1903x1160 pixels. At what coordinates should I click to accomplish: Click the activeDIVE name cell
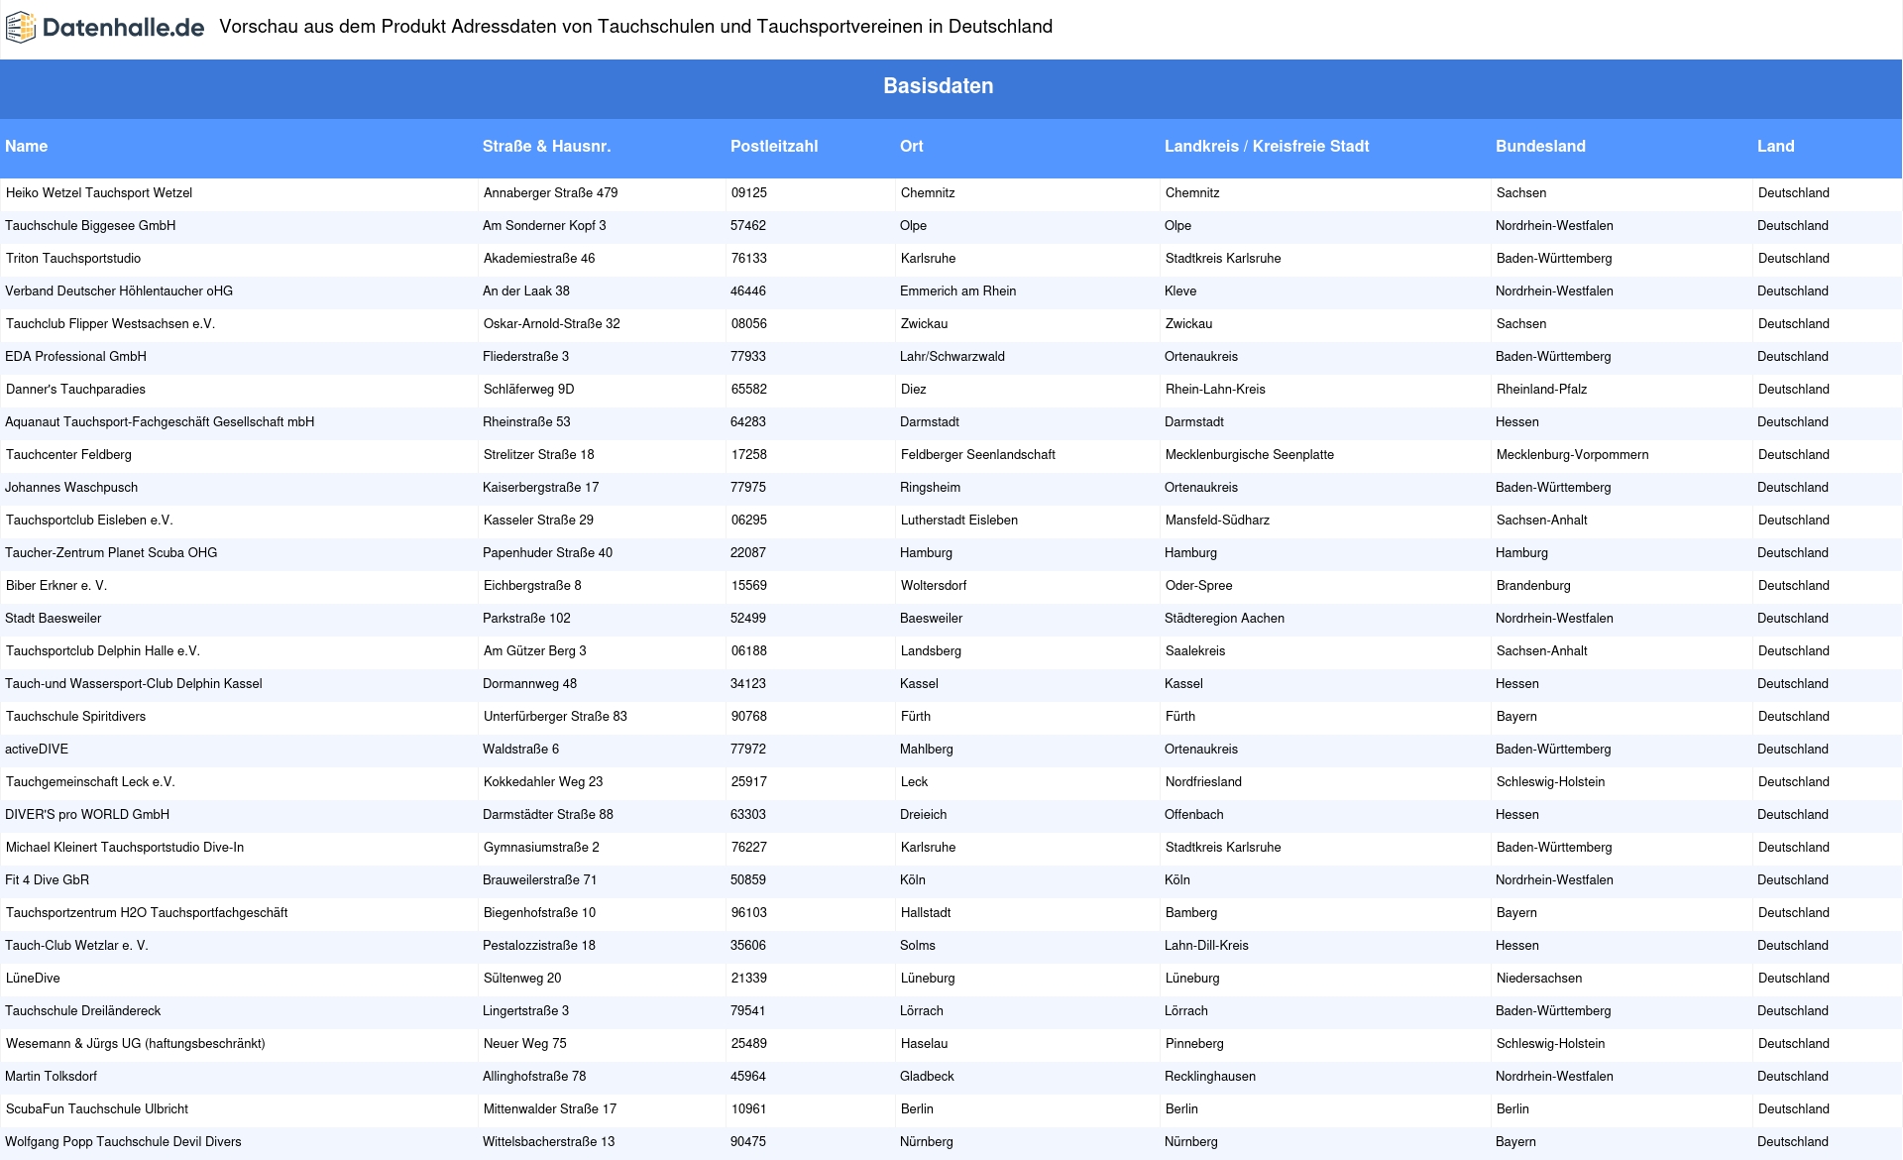click(37, 750)
